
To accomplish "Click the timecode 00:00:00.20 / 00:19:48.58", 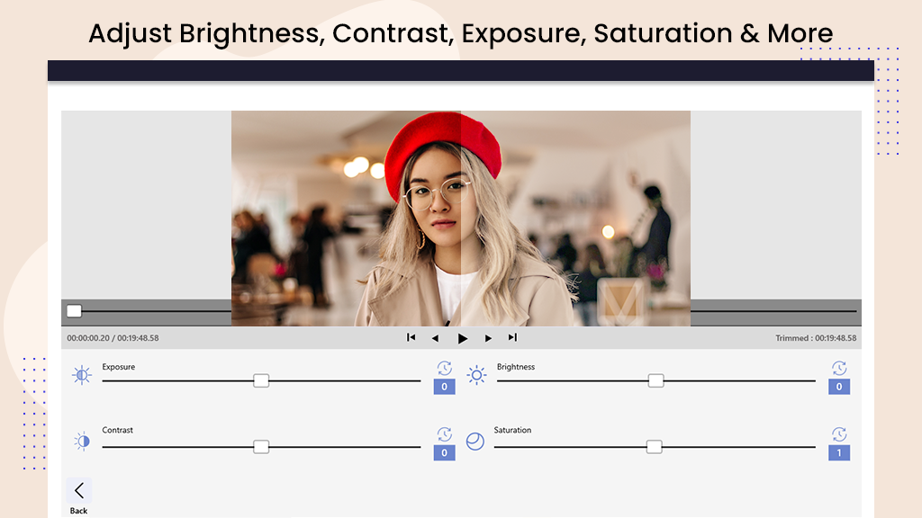I will [113, 338].
